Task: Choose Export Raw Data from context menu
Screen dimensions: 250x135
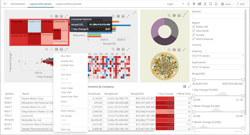Action: pos(69,97)
